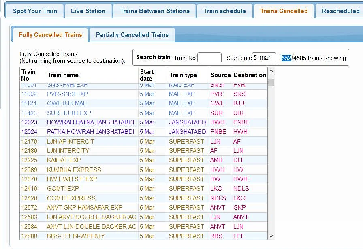This screenshot has height=249, width=363.
Task: Click destination DLI in KAIFIAT EXP row
Action: tap(238, 160)
